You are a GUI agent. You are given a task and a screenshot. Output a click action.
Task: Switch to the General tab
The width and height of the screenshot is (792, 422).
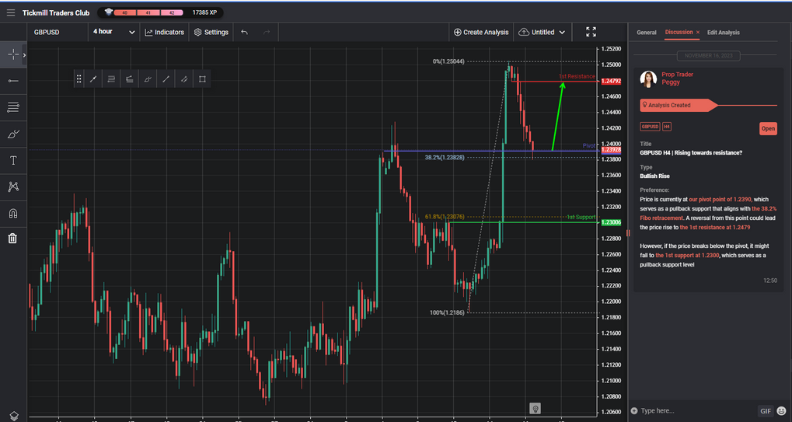[647, 33]
